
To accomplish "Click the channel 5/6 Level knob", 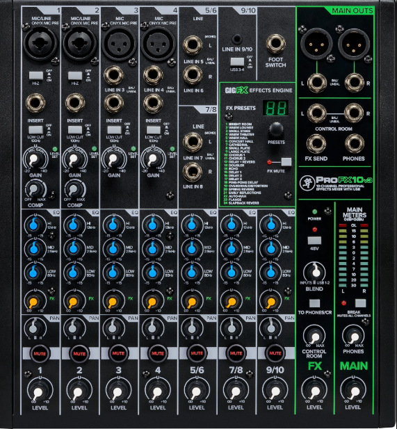I will click(x=196, y=391).
